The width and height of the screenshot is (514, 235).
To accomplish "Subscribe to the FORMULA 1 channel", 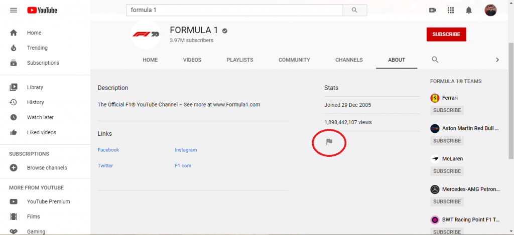I will click(446, 35).
